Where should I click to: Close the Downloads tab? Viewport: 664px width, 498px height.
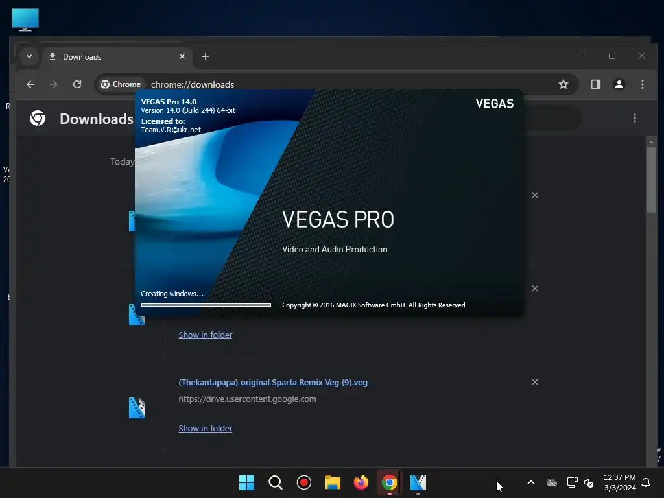(x=182, y=56)
